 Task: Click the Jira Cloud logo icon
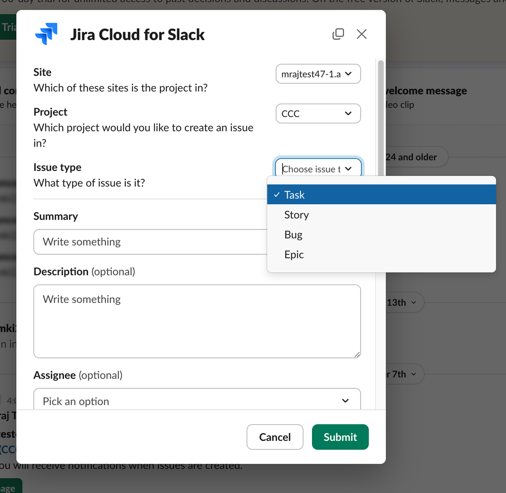click(x=47, y=33)
